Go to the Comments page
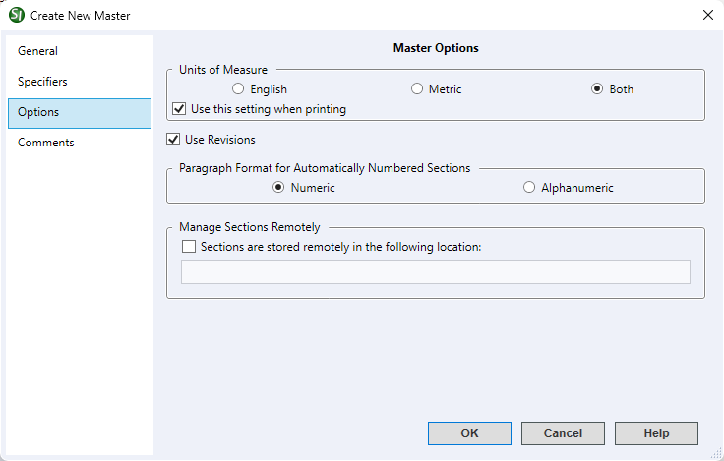Image resolution: width=724 pixels, height=461 pixels. (80, 143)
